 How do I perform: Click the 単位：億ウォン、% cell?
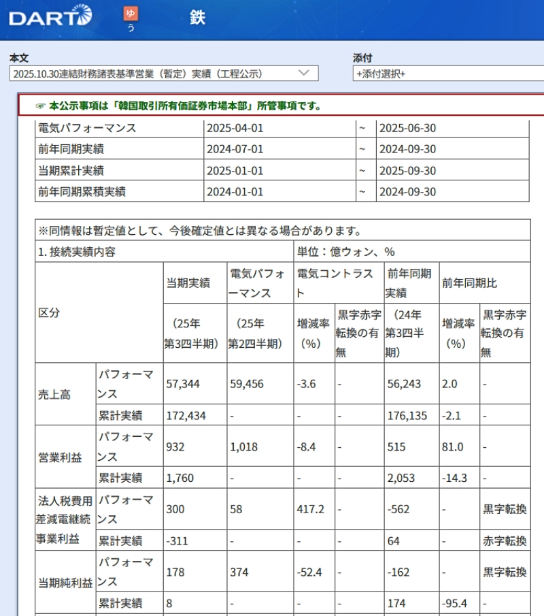point(345,252)
